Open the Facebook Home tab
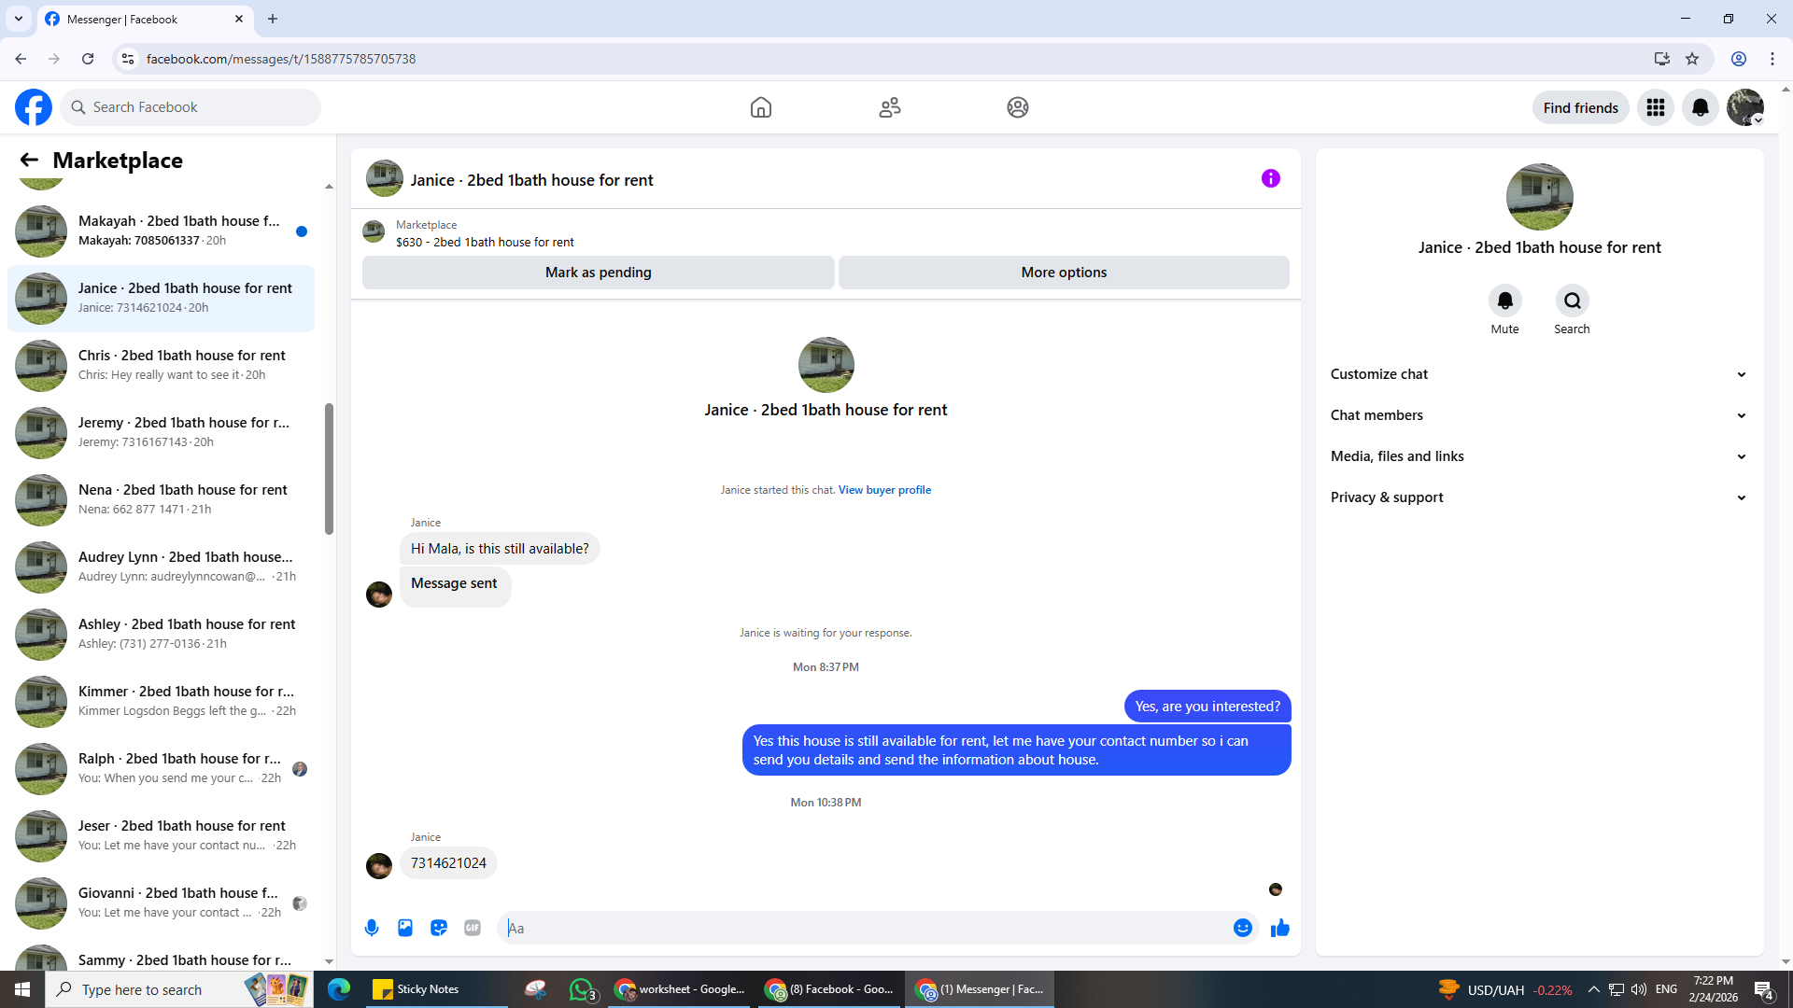The width and height of the screenshot is (1793, 1008). coord(760,107)
